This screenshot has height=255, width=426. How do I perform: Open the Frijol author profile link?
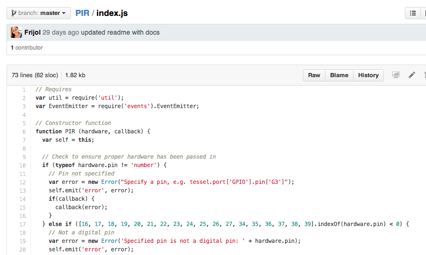coord(32,32)
